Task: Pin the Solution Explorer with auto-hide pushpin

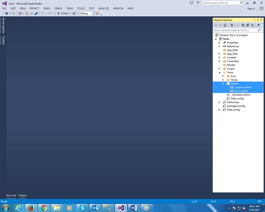Action: (x=258, y=20)
